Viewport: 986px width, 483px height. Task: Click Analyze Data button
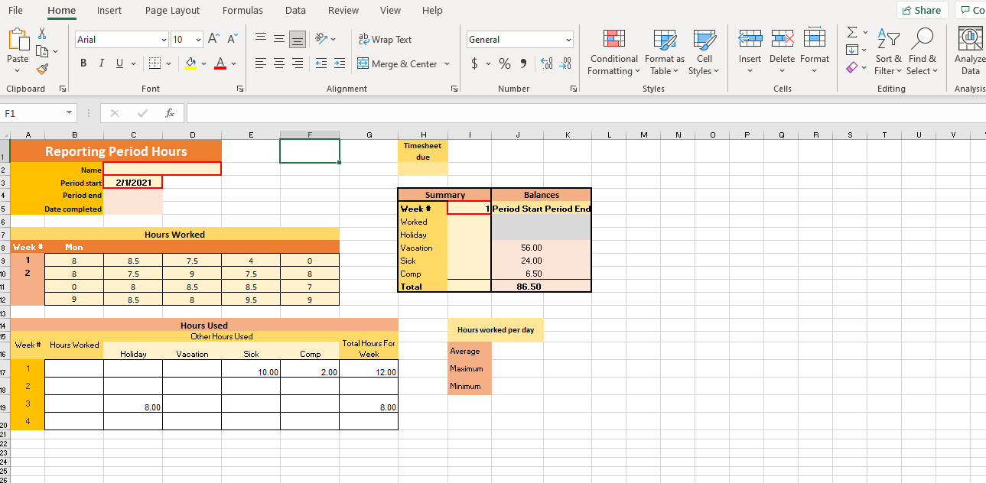(x=970, y=52)
